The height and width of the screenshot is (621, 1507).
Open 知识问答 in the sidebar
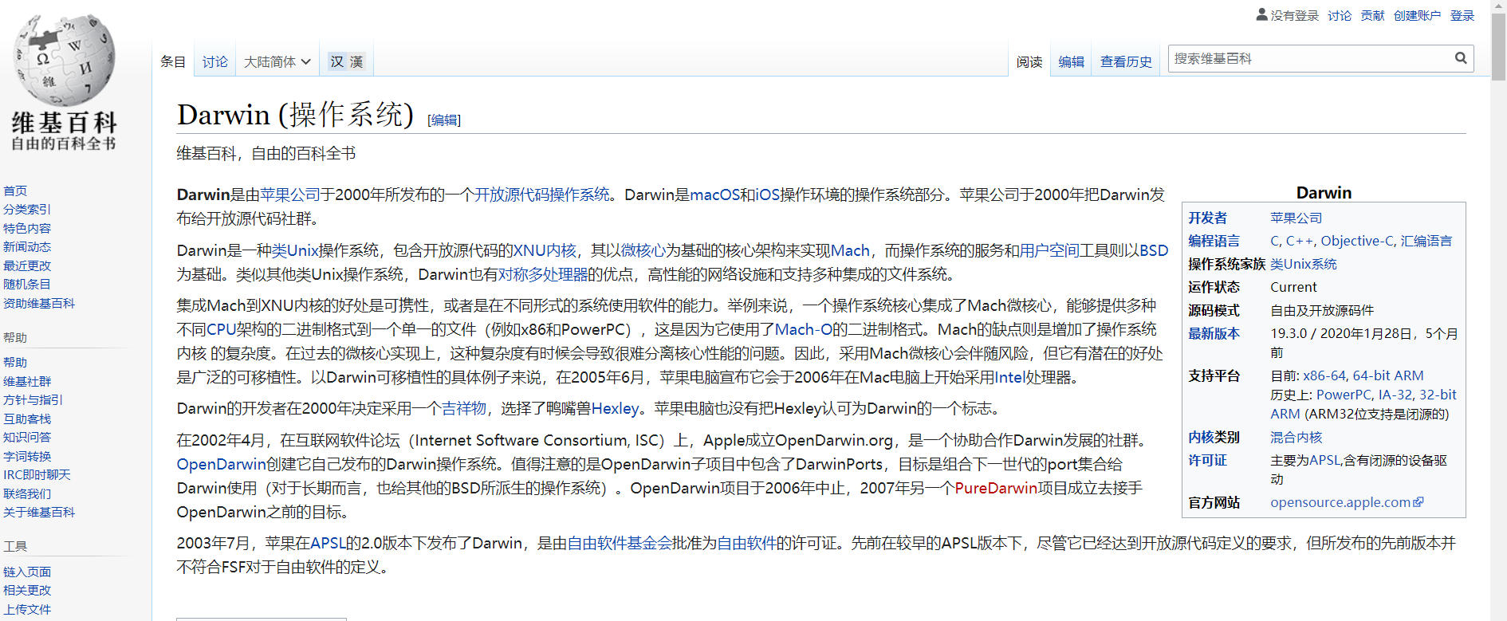[27, 437]
